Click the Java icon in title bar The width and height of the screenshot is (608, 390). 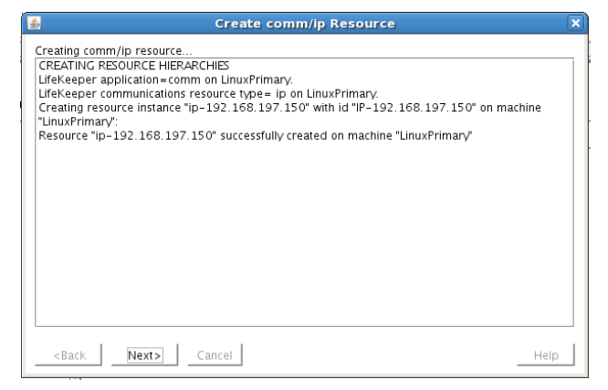[34, 23]
